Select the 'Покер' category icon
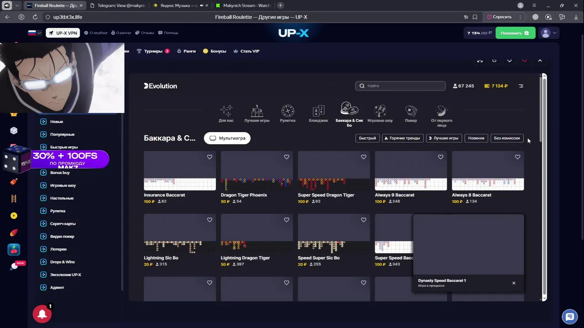Screen dimensions: 584x328 (411, 113)
